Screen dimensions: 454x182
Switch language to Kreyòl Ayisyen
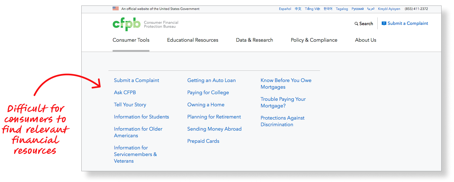pos(389,9)
